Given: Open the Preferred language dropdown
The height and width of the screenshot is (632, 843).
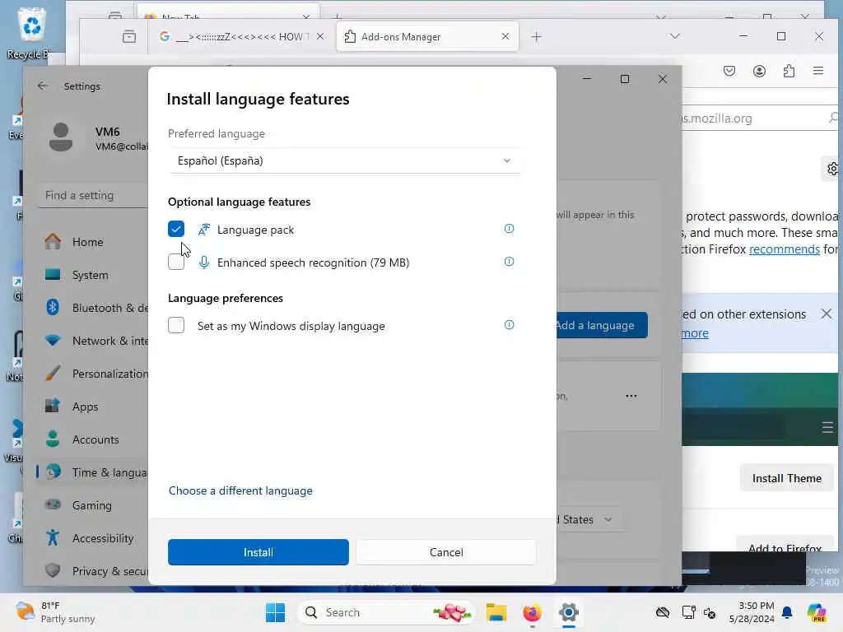Looking at the screenshot, I should coord(344,160).
